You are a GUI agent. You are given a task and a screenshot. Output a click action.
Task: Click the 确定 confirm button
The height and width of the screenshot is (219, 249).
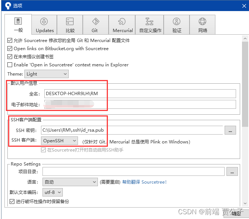pyautogui.click(x=236, y=214)
